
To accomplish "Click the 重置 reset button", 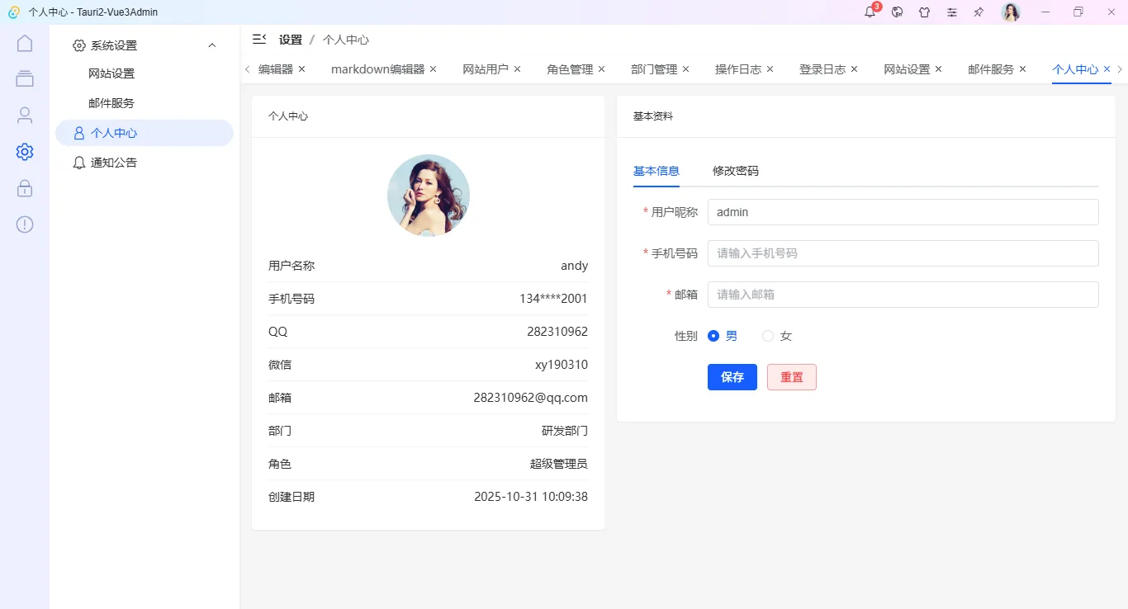I will pyautogui.click(x=791, y=376).
